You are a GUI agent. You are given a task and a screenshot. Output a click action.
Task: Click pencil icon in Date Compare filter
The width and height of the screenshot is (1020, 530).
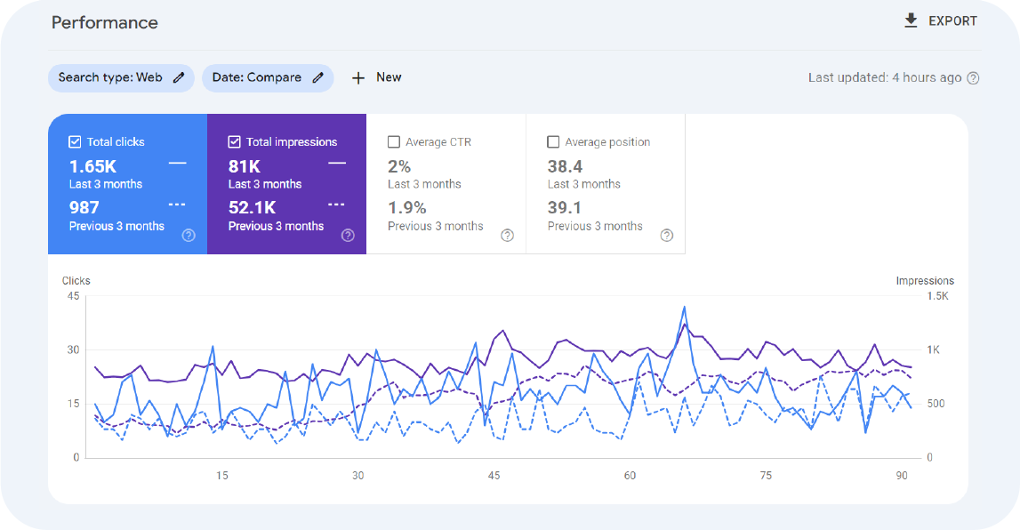[317, 77]
